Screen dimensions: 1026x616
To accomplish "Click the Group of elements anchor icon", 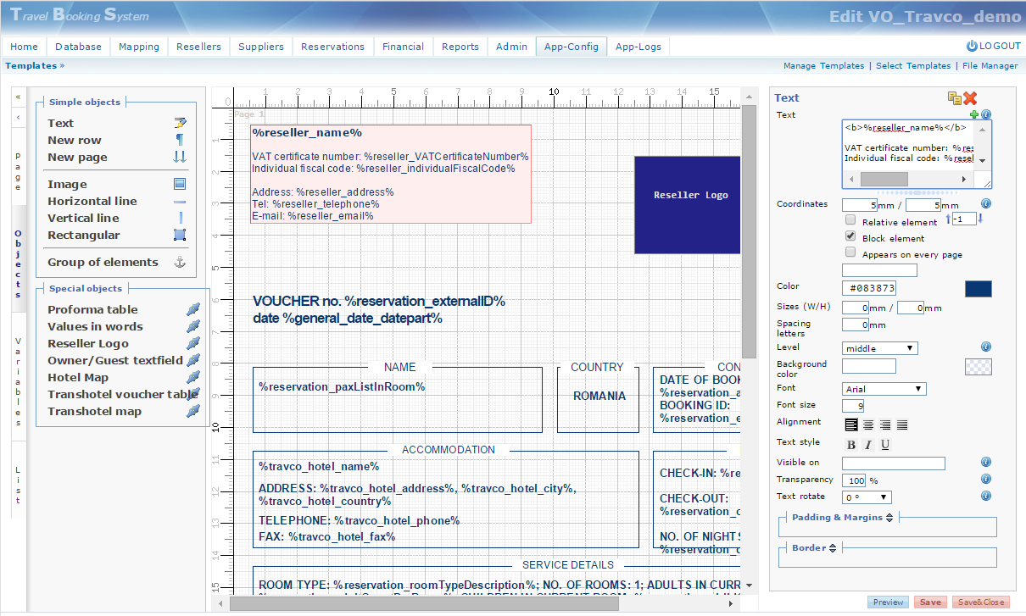I will (x=179, y=263).
